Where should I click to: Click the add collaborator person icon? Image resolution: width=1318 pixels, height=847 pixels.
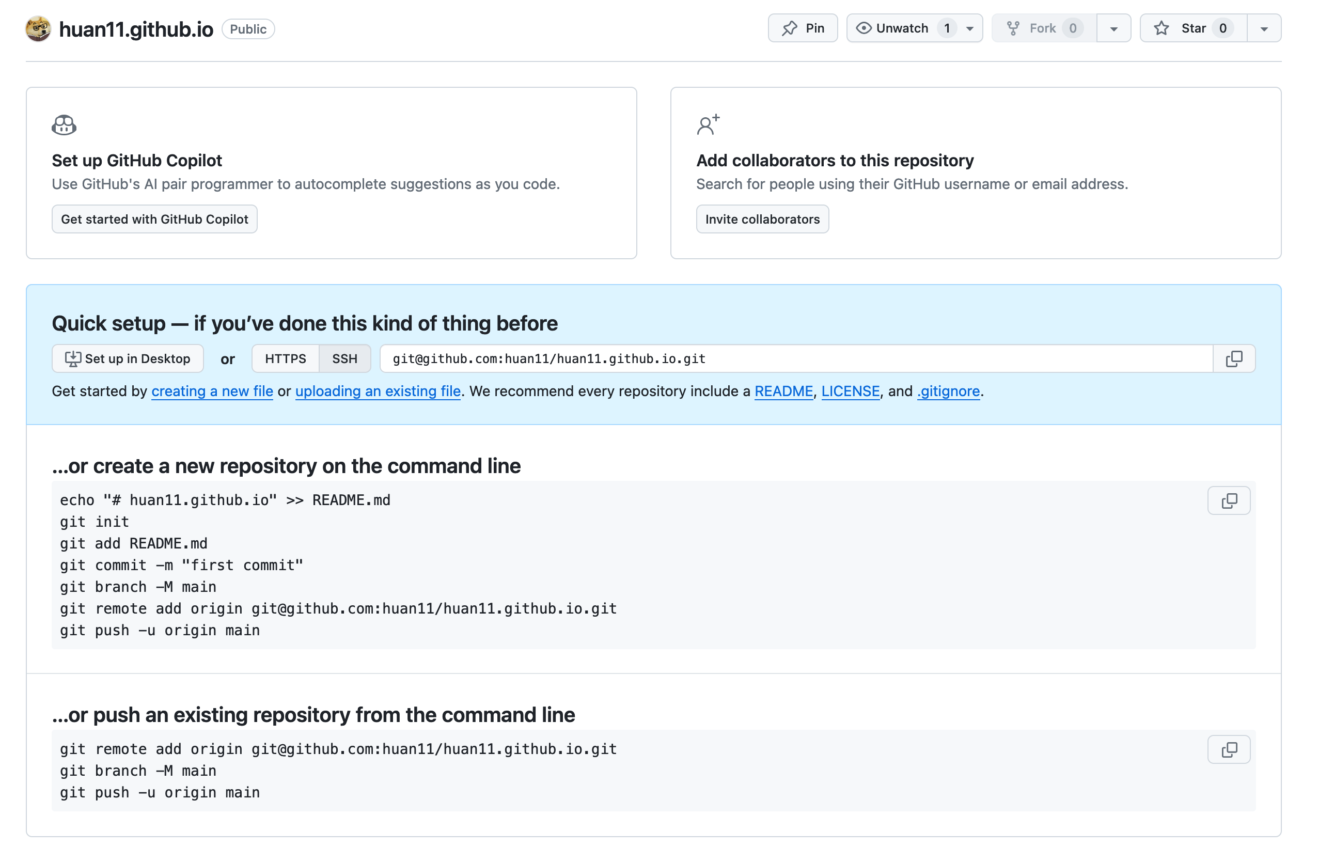tap(708, 124)
